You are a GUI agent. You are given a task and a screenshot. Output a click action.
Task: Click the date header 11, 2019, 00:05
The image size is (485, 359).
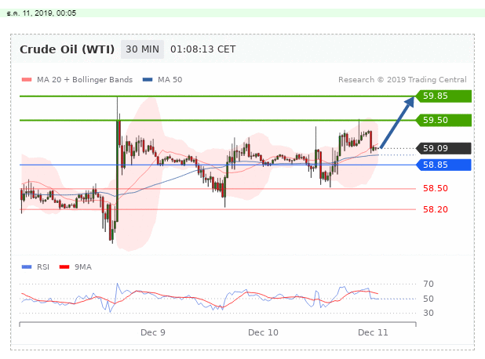click(42, 13)
